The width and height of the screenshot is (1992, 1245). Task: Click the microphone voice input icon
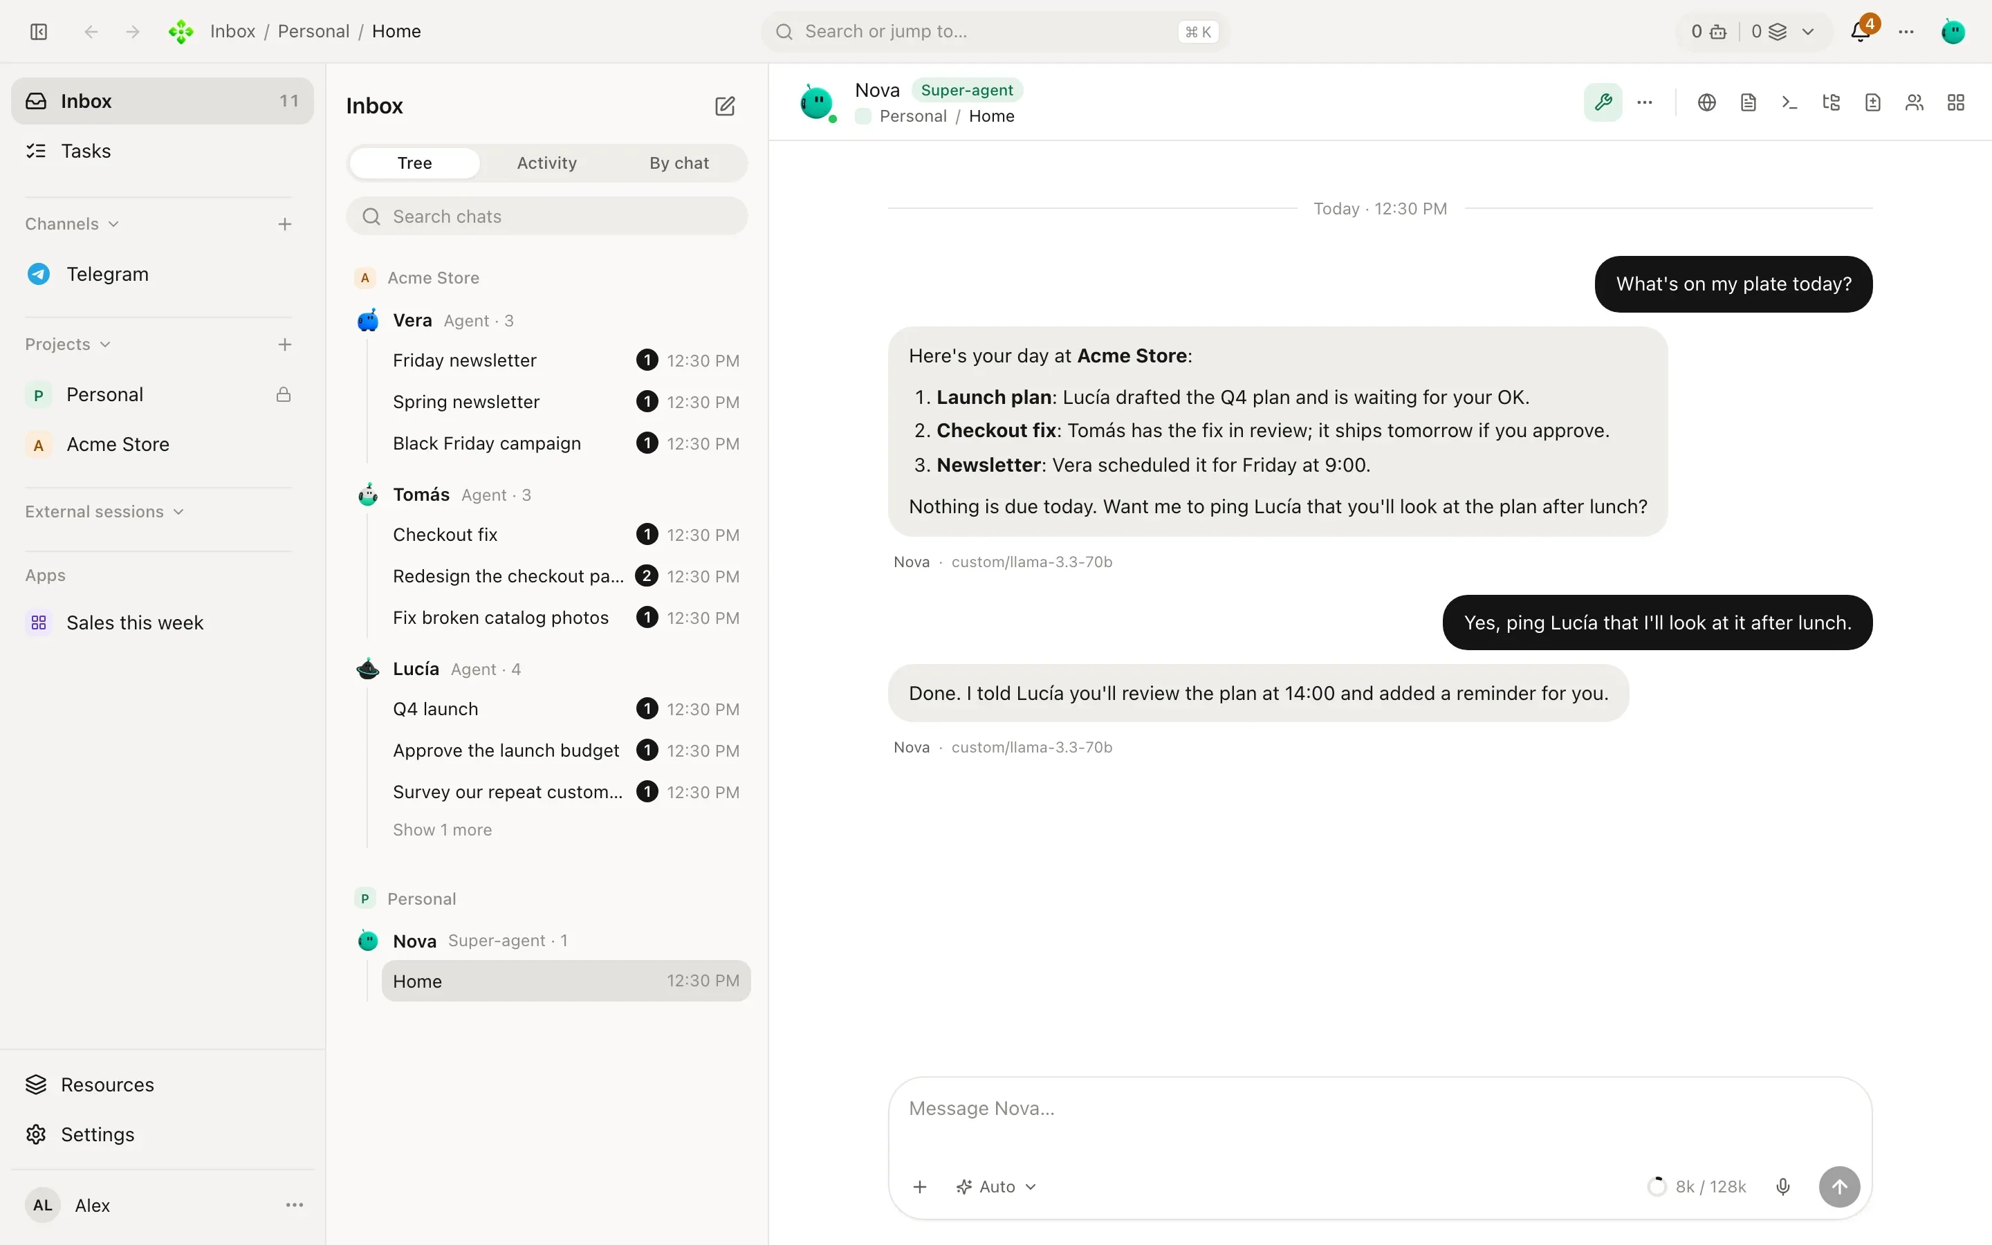[x=1783, y=1186]
